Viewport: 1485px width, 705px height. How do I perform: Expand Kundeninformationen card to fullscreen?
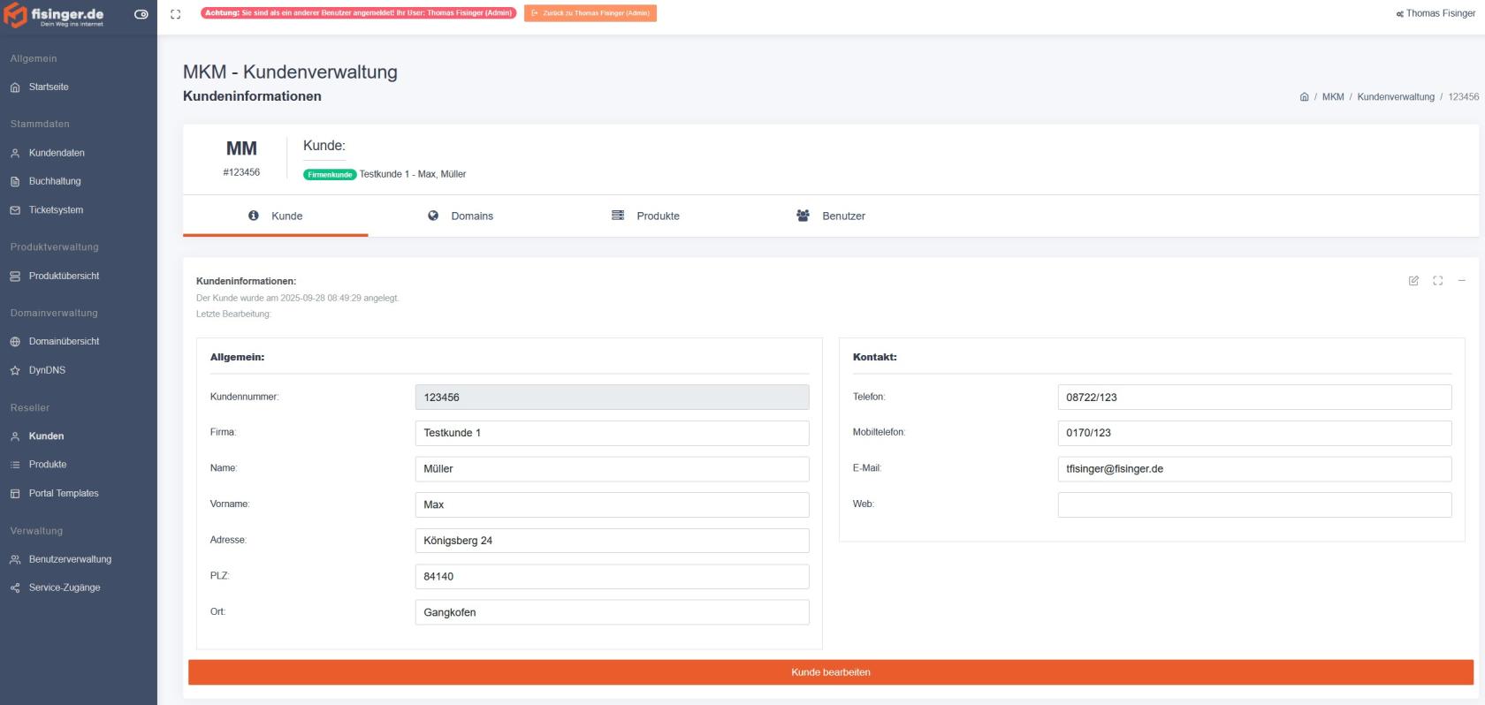[x=1437, y=281]
